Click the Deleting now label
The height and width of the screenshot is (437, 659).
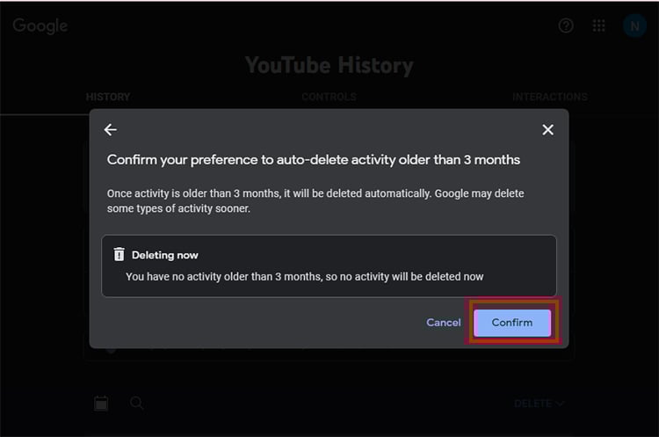point(165,255)
